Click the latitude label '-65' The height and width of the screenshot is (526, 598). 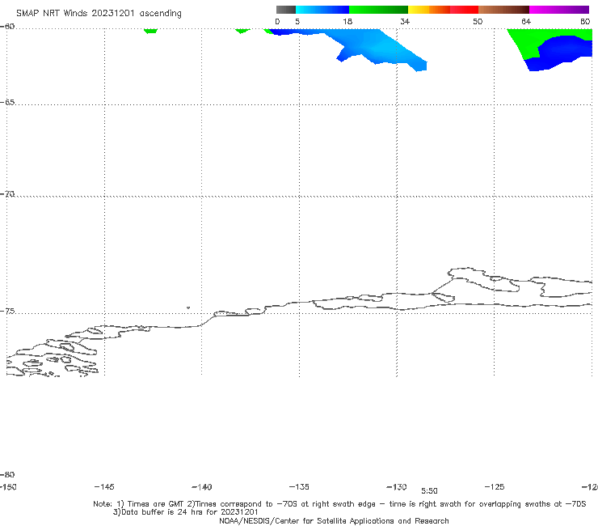pyautogui.click(x=7, y=103)
